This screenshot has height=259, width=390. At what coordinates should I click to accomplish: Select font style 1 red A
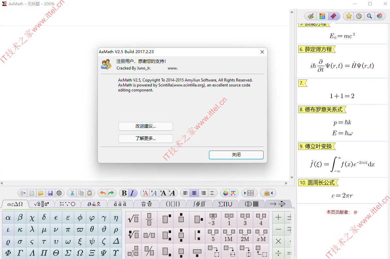(x=145, y=193)
